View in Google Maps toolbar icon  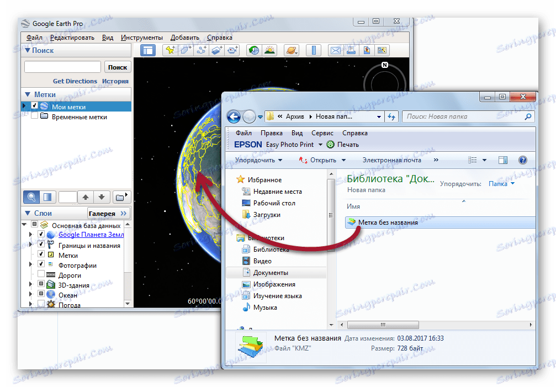tap(382, 50)
